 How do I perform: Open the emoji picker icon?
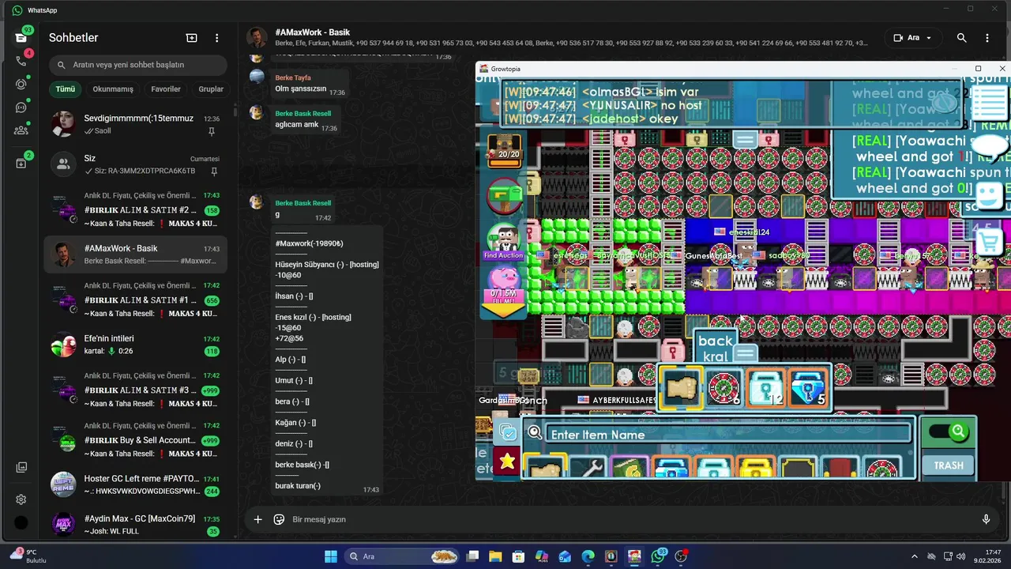coord(279,519)
